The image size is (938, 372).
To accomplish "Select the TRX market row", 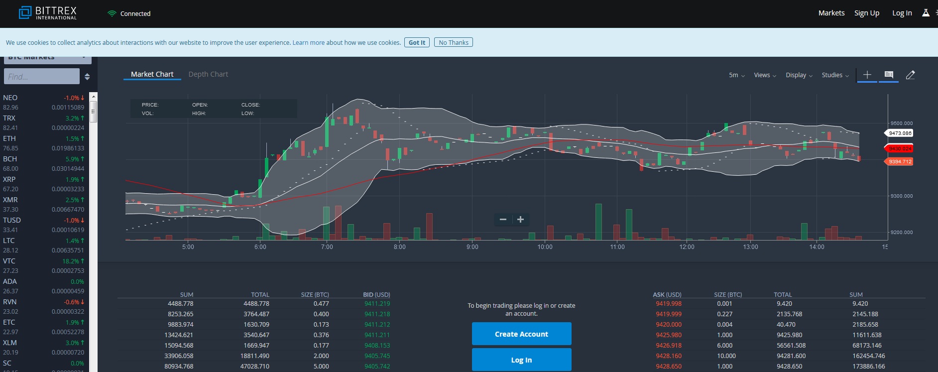I will 44,123.
